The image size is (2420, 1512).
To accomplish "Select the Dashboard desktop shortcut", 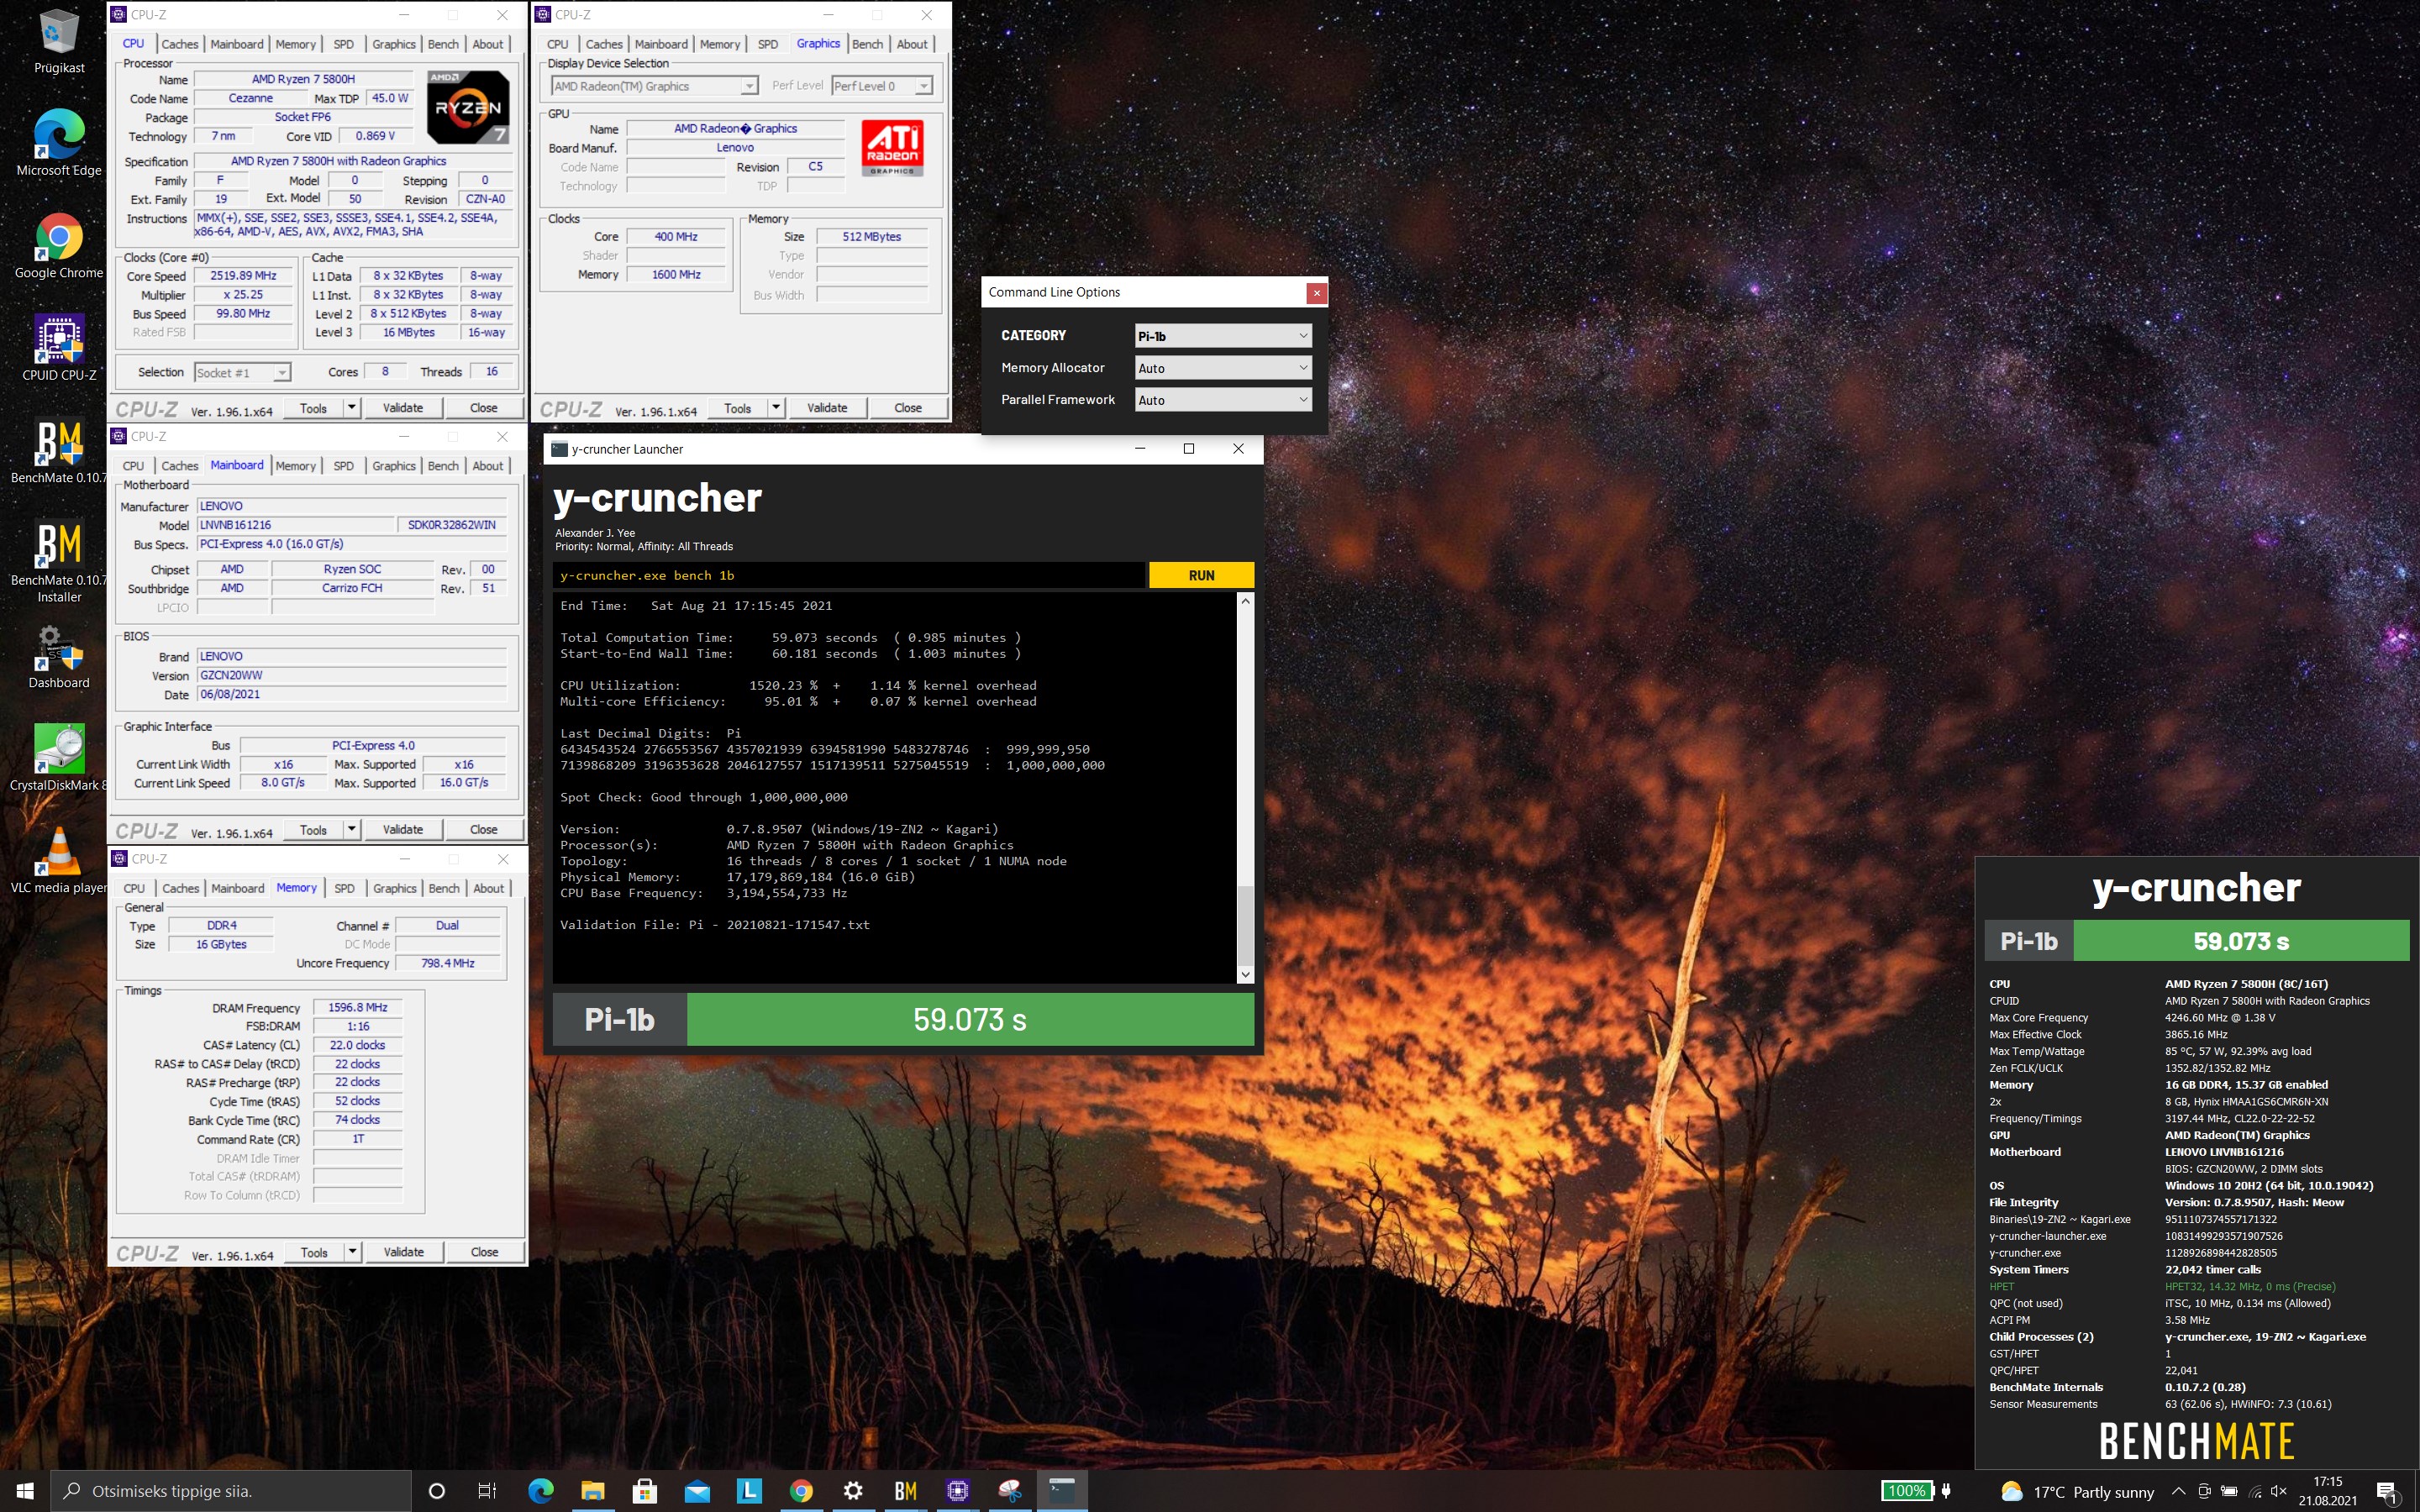I will click(59, 657).
